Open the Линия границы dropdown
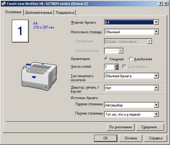The width and height of the screenshot is (170, 145). [x=114, y=51]
